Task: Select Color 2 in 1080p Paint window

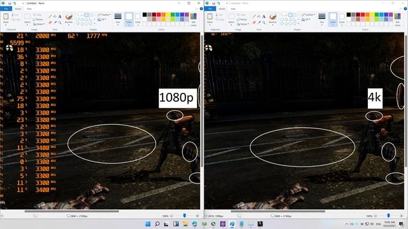Action: click(x=138, y=20)
